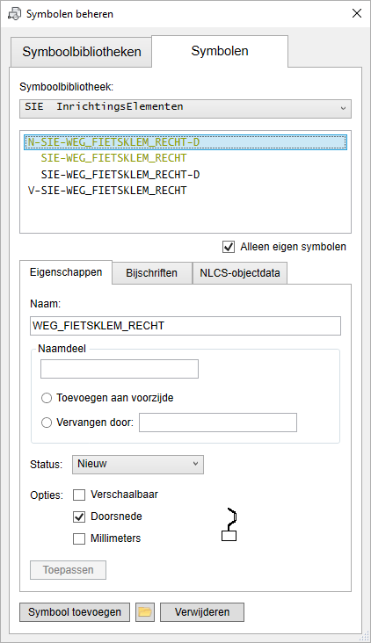Select black SIE-WEG_FIETSKLEM_RECHT-D list entry
Viewport: 371px width, 643px height.
120,175
